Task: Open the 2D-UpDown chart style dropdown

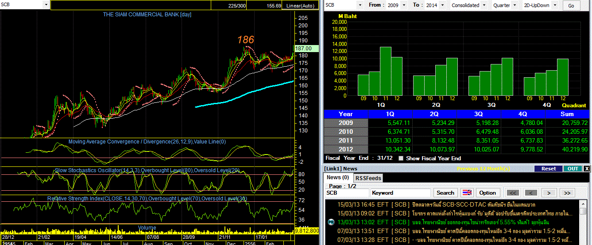Action: (555, 5)
